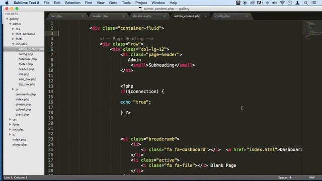Click the screen recording icon in menu bar
The image size is (322, 181).
pyautogui.click(x=245, y=3)
